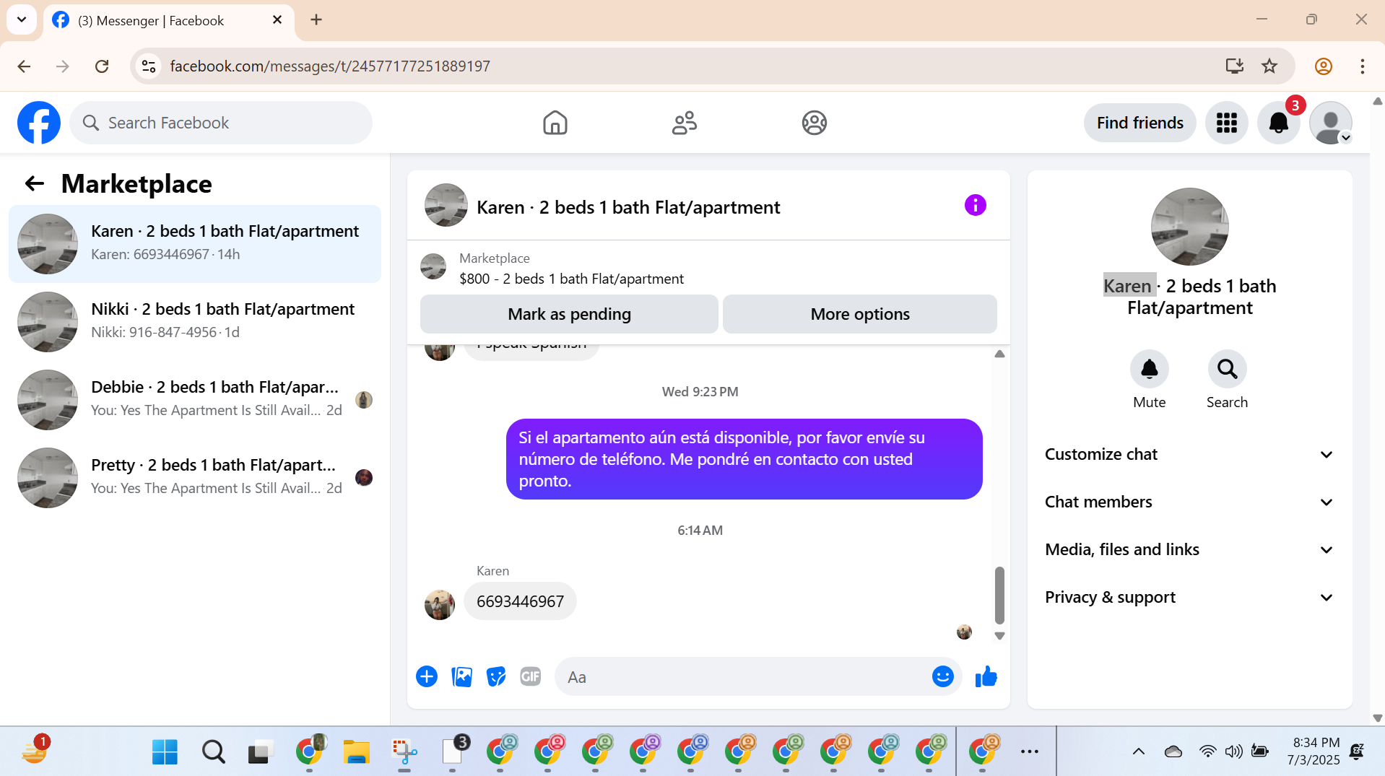Focus the Aa message input field
This screenshot has width=1385, height=776.
(x=744, y=676)
